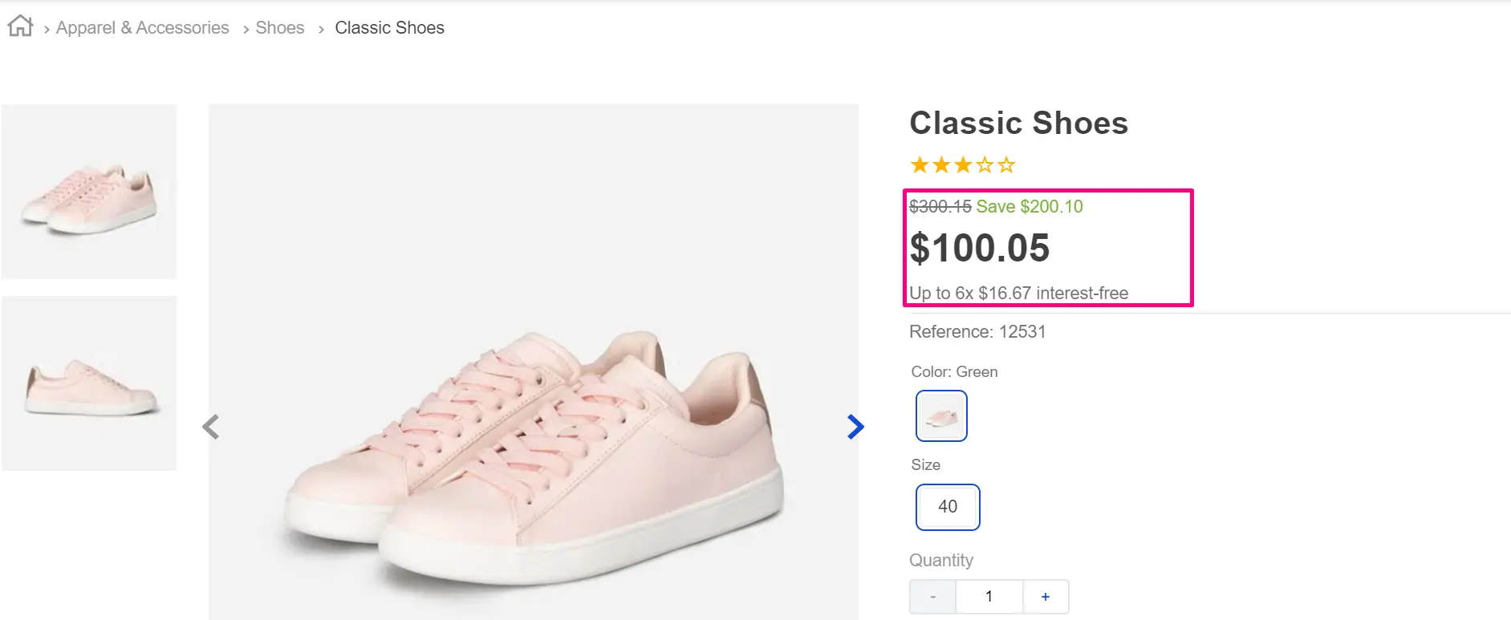Click the fifth empty rating star

point(1006,165)
